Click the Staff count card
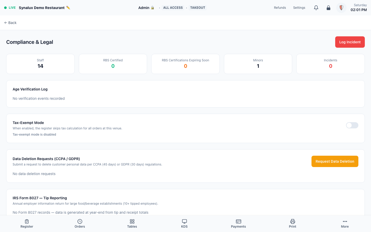The height and width of the screenshot is (232, 371). 40,64
